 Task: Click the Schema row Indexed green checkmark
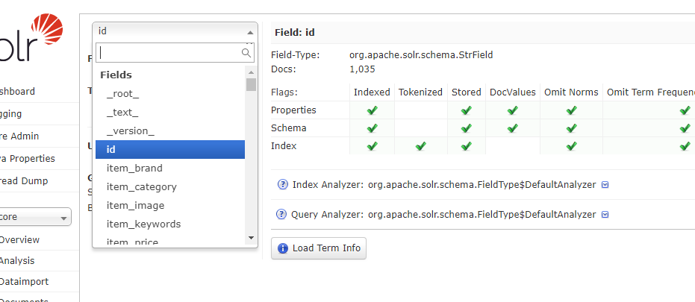tap(373, 128)
